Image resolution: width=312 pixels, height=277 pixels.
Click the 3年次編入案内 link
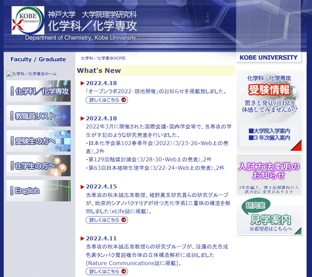coord(270,138)
